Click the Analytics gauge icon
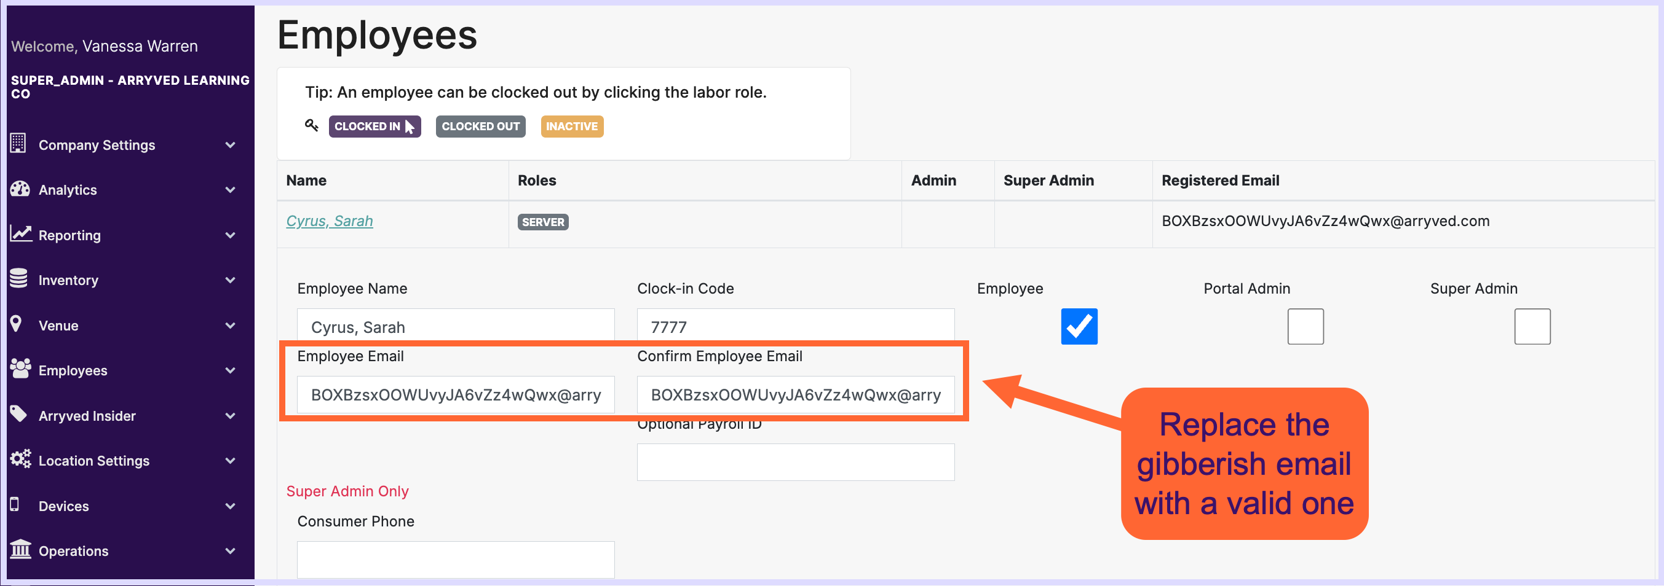The height and width of the screenshot is (586, 1664). coord(20,189)
